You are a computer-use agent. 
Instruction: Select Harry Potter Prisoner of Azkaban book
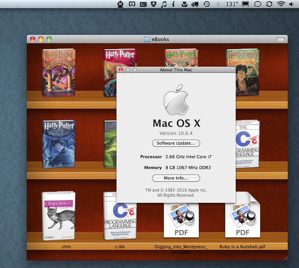pos(181,57)
